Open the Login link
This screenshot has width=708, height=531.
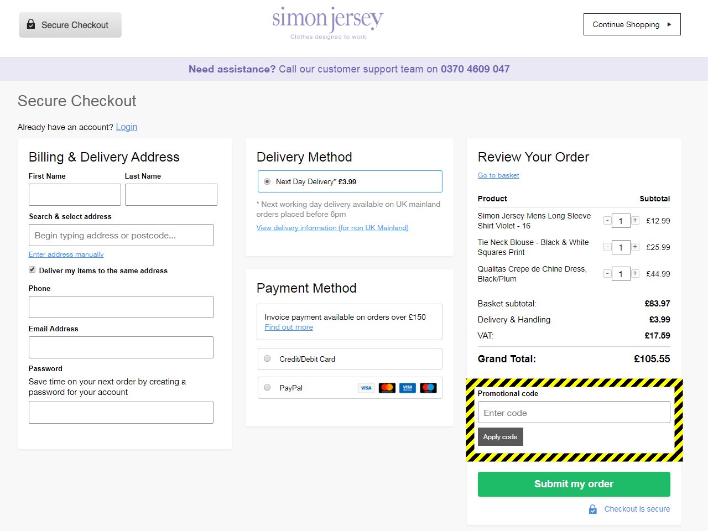point(127,127)
